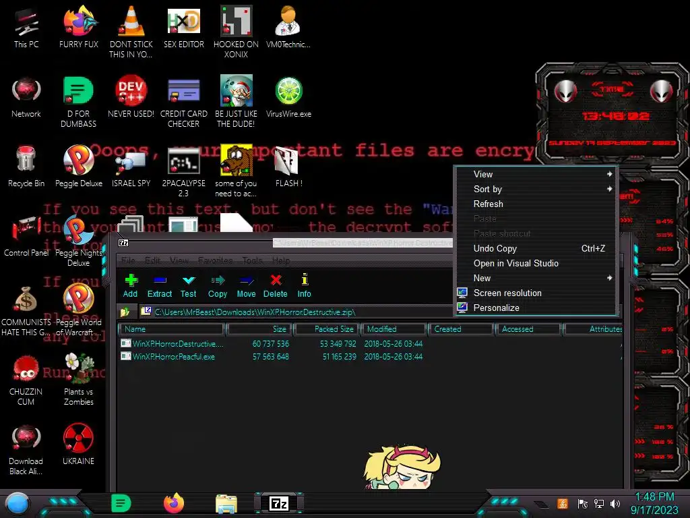Expand the New submenu
The image size is (690, 518).
point(536,278)
